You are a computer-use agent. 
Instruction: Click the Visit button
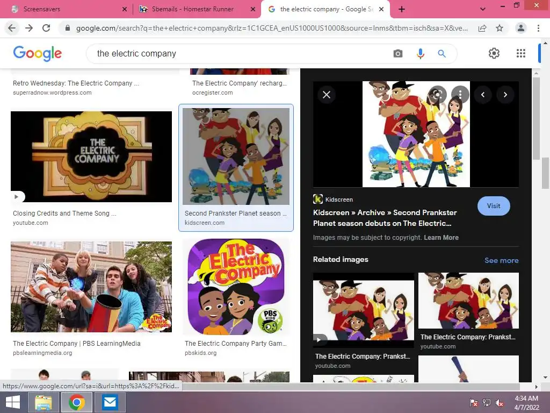(x=494, y=206)
